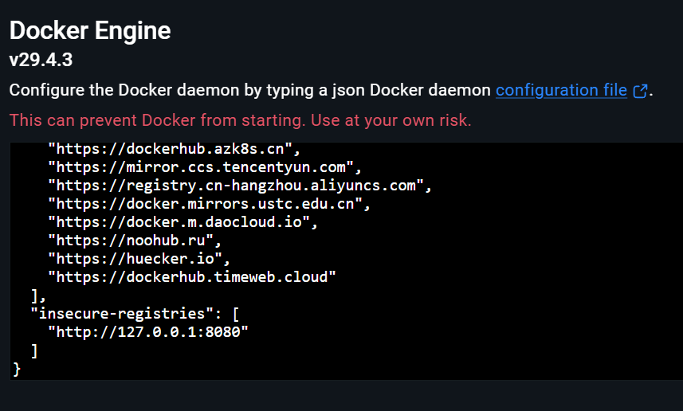Click the red startup risk warning text
683x411 pixels.
point(241,120)
